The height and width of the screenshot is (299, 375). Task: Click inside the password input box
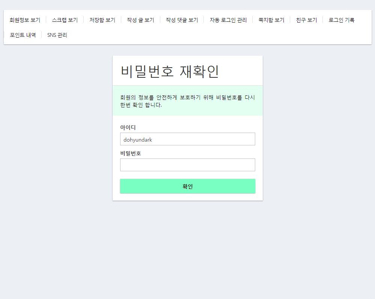pyautogui.click(x=188, y=165)
